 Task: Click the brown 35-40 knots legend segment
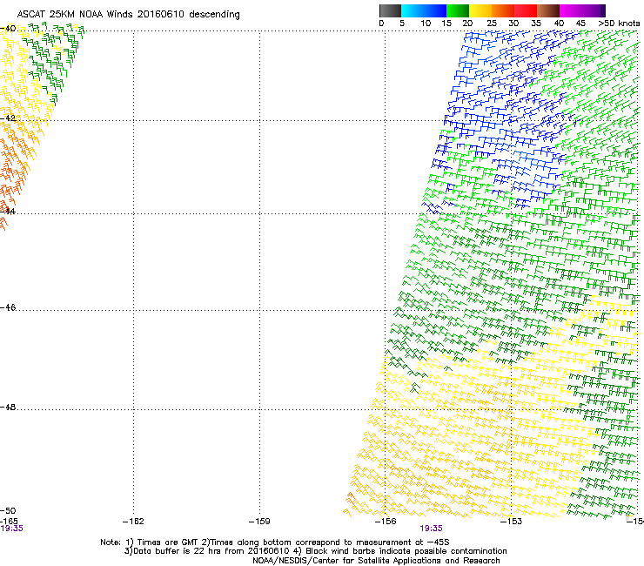coord(548,10)
